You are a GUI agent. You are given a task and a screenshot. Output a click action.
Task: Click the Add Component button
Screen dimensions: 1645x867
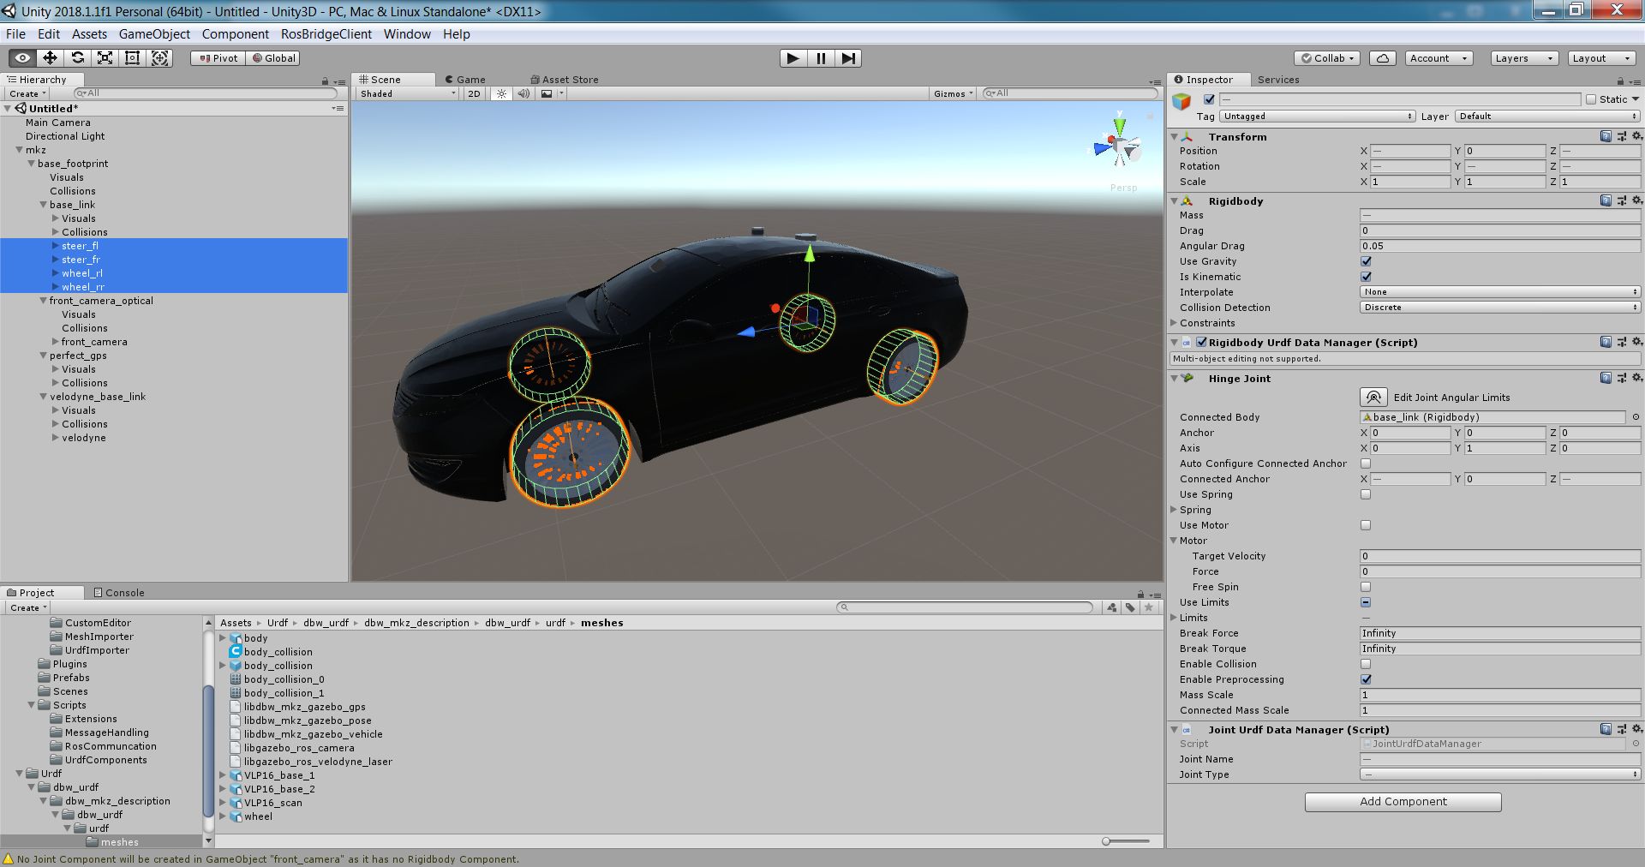tap(1403, 802)
